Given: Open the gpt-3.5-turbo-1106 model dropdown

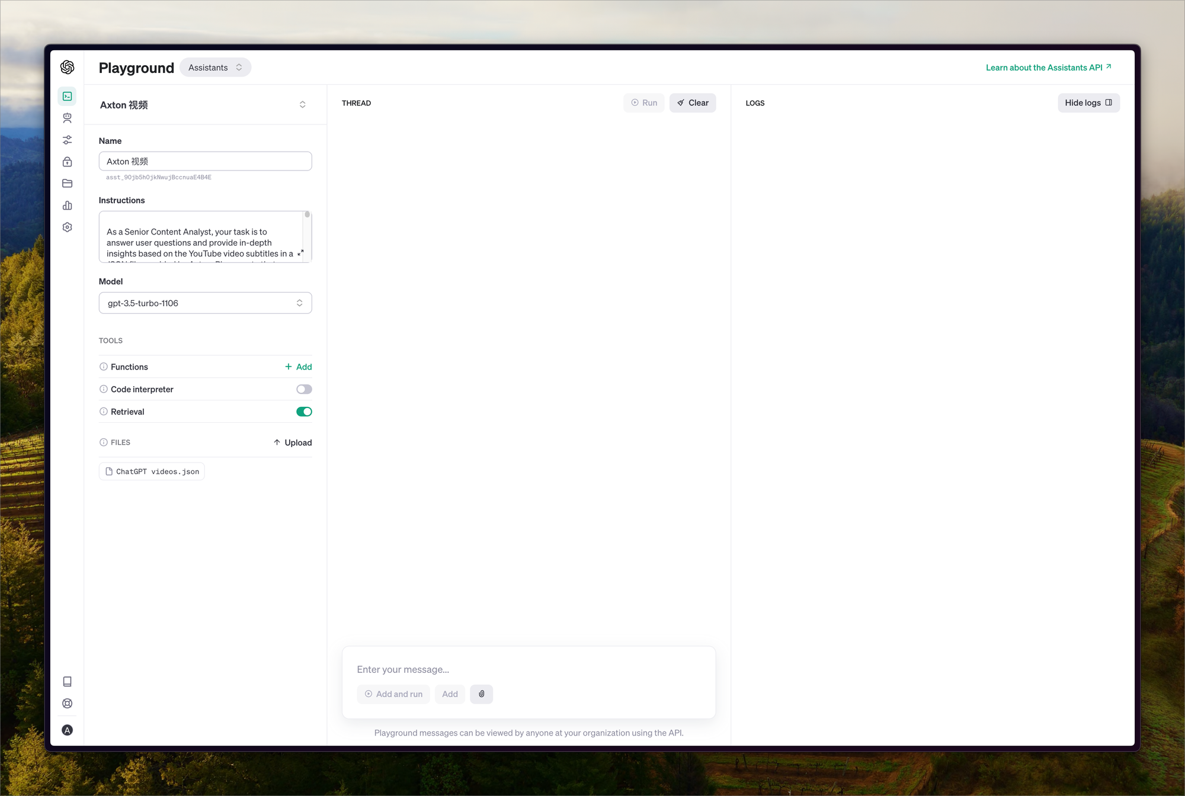Looking at the screenshot, I should [205, 303].
